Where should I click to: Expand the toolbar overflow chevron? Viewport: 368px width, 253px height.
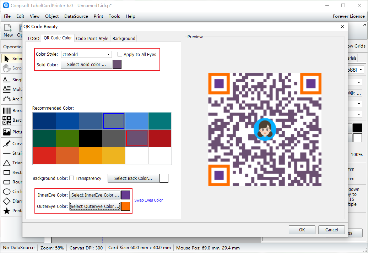click(364, 24)
